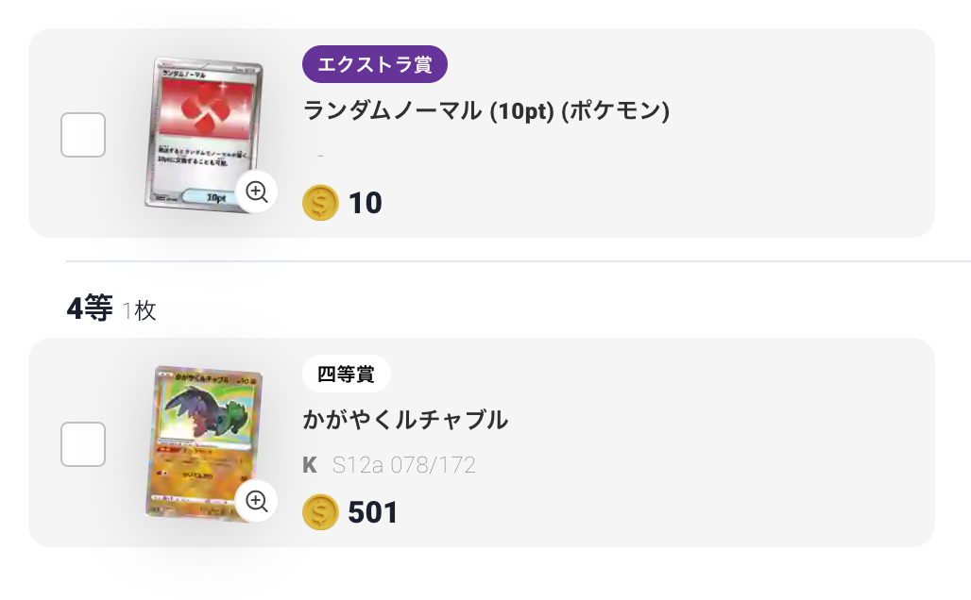Click the coin icon next to 501

tap(319, 512)
